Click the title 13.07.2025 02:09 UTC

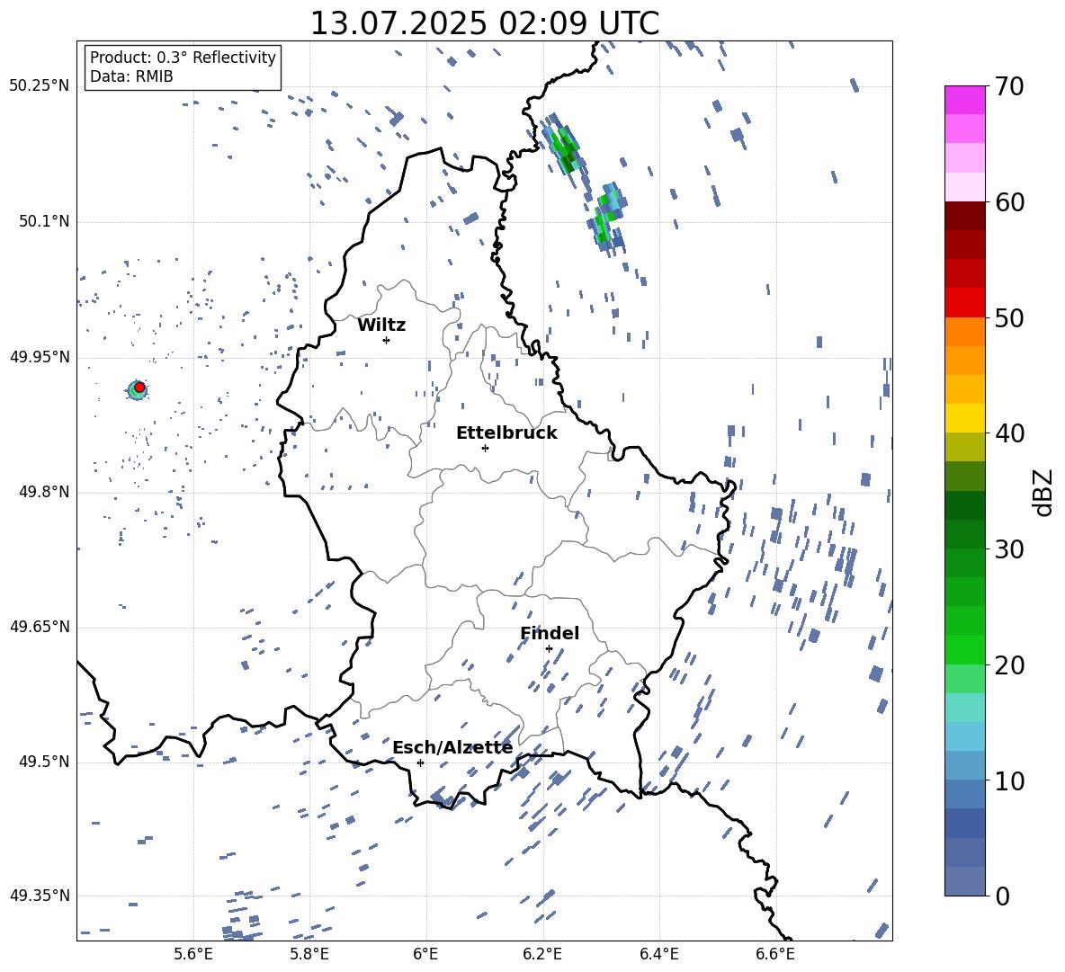484,22
